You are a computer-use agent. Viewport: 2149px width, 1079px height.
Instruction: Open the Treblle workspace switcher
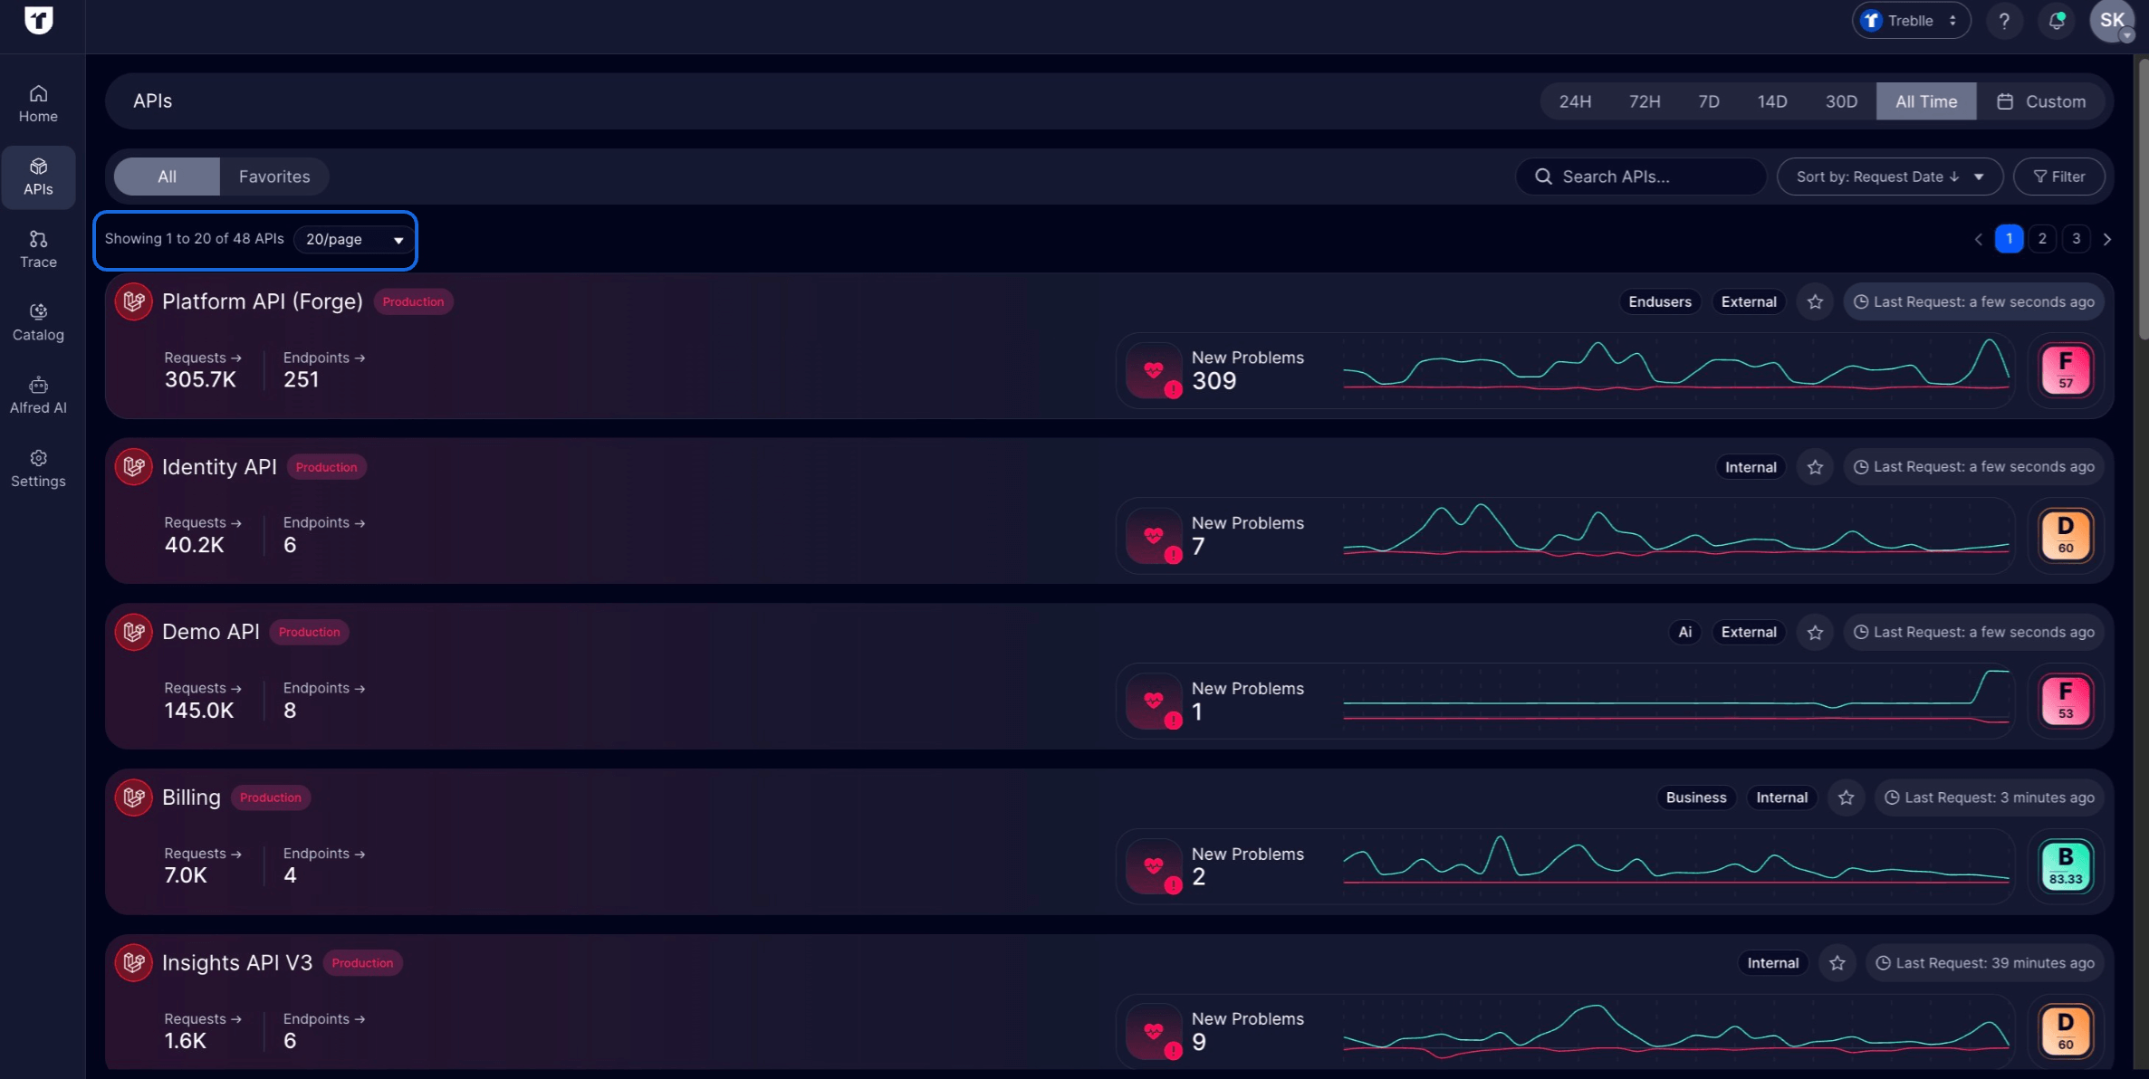pos(1910,20)
